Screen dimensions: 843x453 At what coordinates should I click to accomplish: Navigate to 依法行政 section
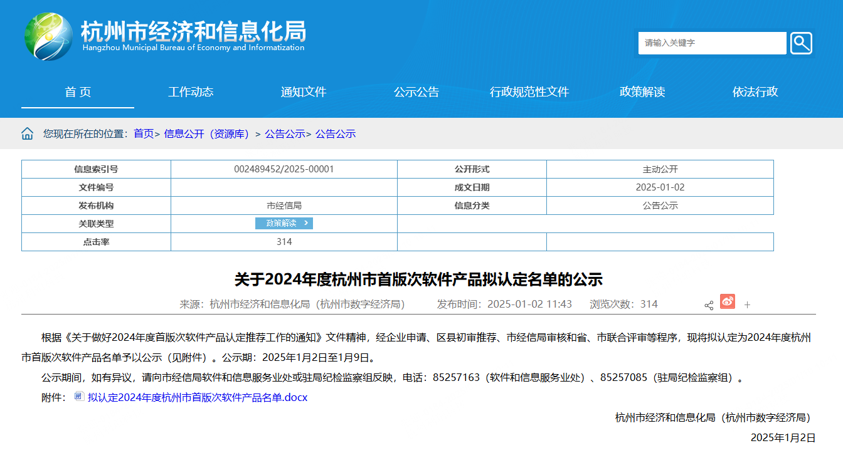point(755,92)
